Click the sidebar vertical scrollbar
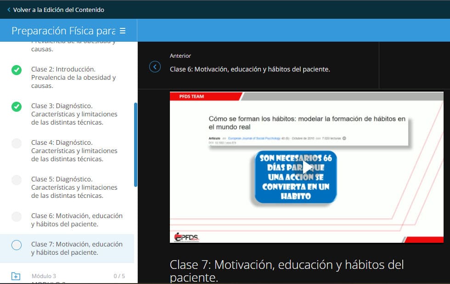 pos(135,144)
